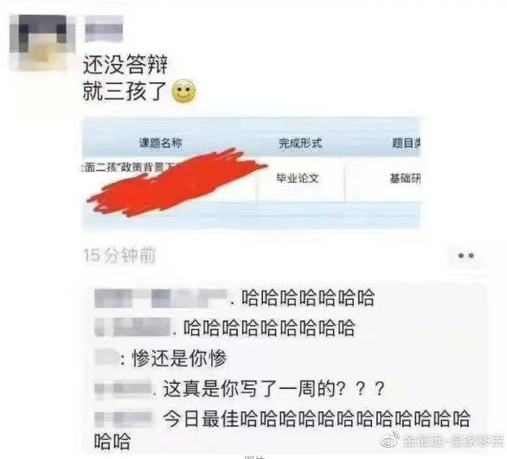Tap the second commenter's blurred name

[132, 327]
